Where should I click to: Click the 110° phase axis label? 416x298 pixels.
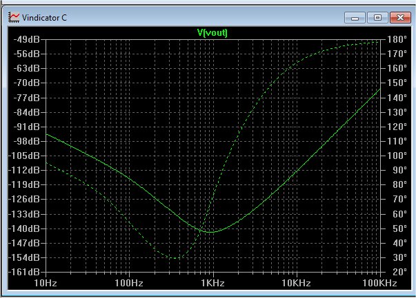[x=397, y=141]
